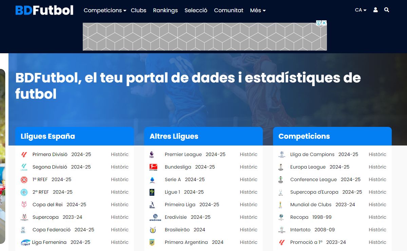Click the Brasileirão logo icon

pyautogui.click(x=153, y=230)
